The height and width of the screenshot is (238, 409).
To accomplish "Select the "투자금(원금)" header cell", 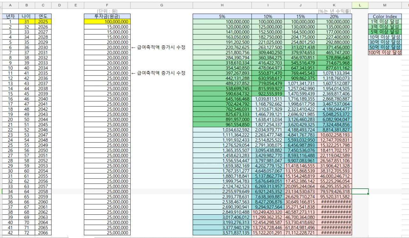I will click(107, 17).
